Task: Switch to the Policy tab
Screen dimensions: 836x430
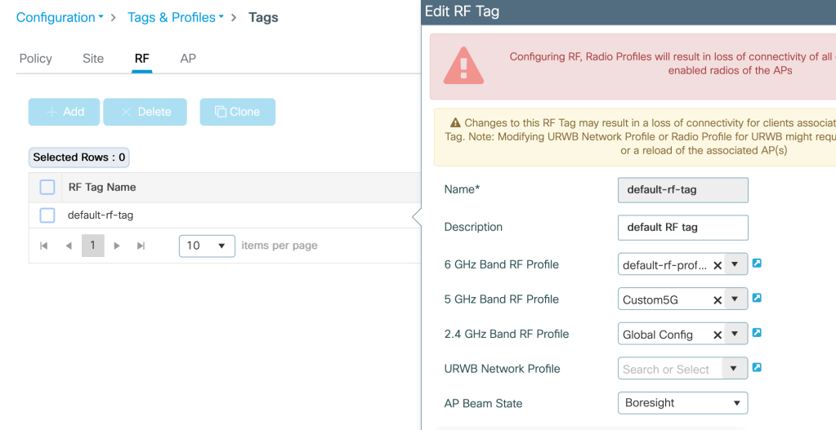Action: 35,59
